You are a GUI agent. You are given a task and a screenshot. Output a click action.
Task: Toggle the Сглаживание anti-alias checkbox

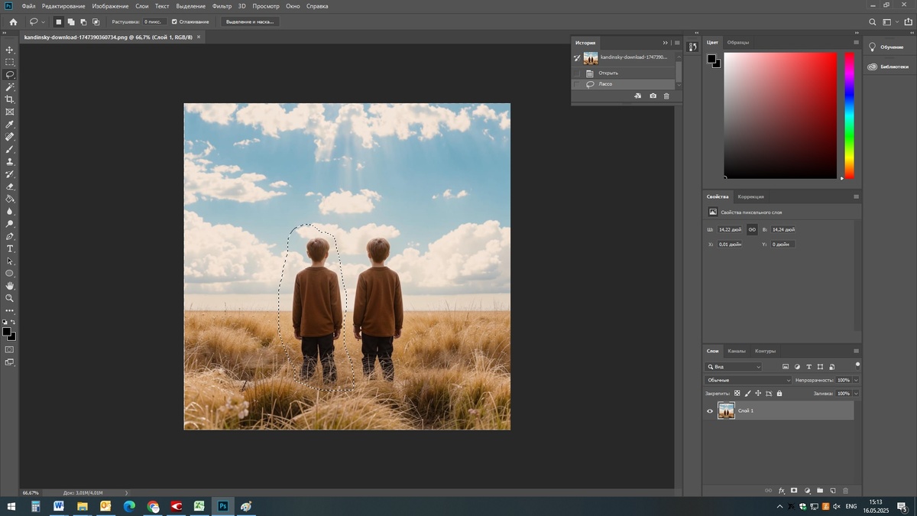click(x=175, y=21)
